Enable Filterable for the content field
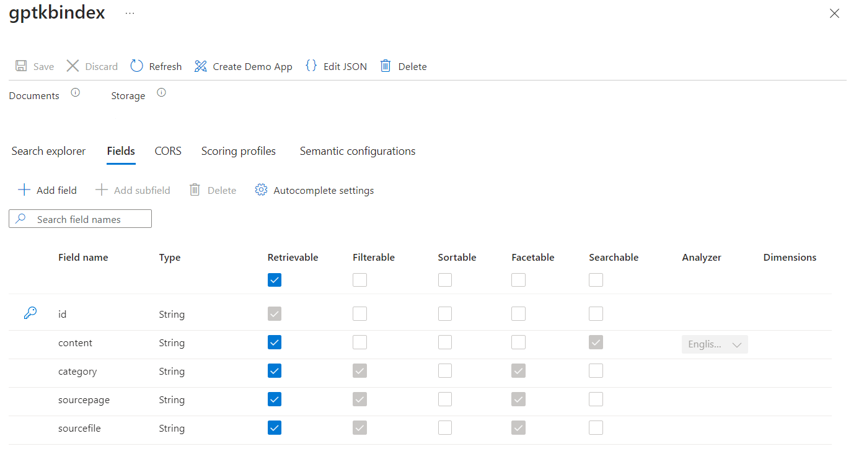 point(359,342)
